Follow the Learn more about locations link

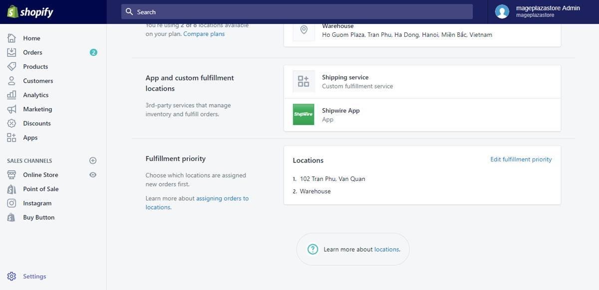tap(387, 249)
